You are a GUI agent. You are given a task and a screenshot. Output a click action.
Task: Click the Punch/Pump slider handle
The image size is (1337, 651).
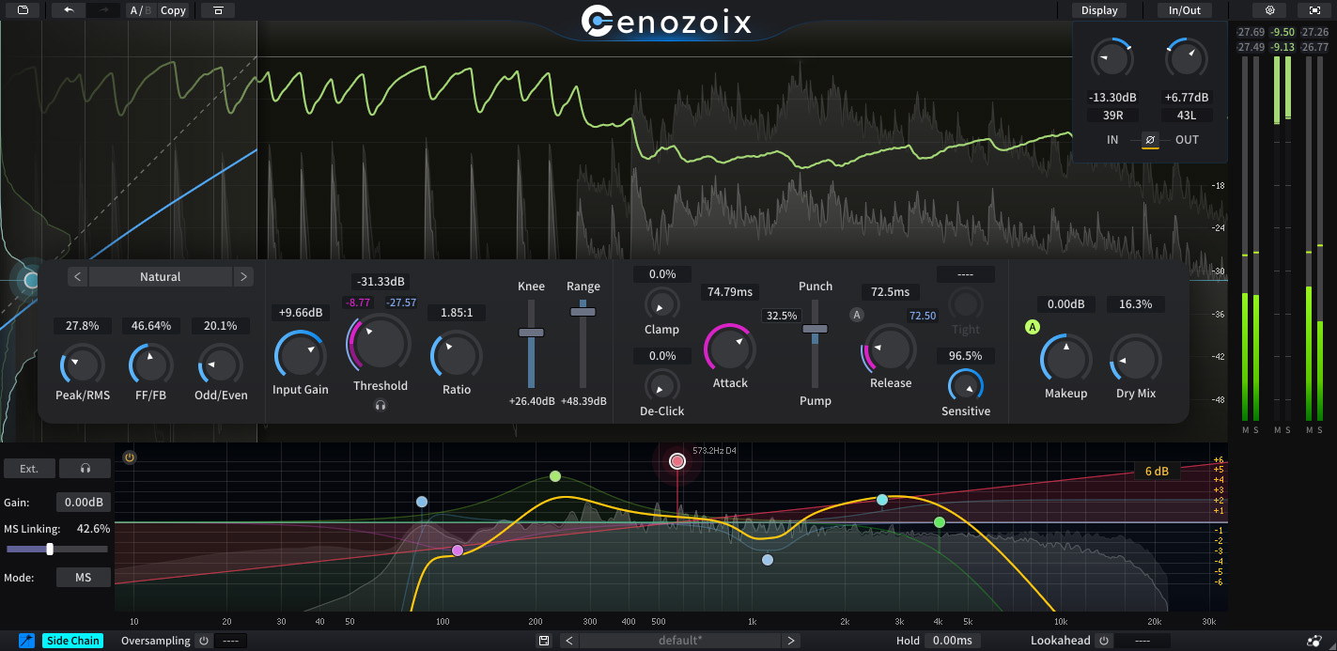click(x=815, y=329)
